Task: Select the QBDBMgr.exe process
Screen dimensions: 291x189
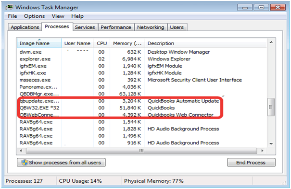Action: point(142,94)
